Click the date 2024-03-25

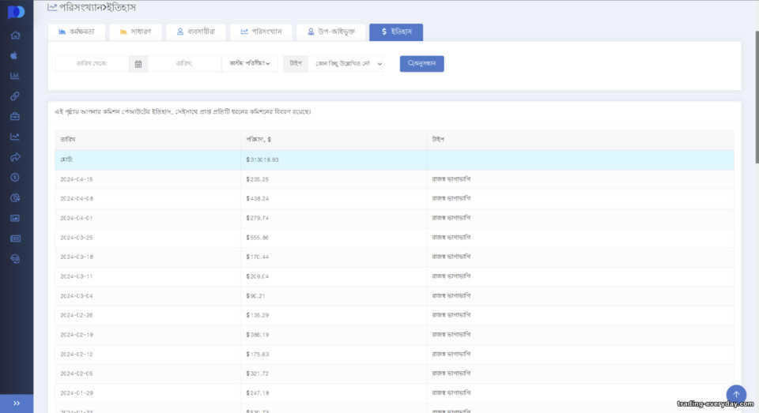click(x=77, y=238)
